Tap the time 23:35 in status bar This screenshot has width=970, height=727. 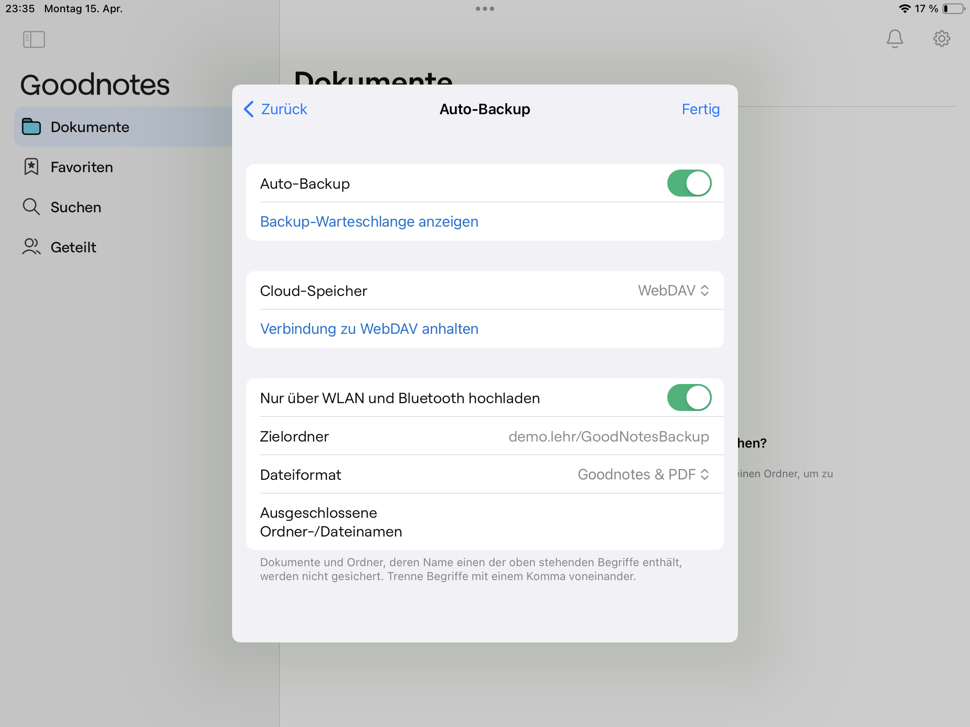(x=20, y=9)
